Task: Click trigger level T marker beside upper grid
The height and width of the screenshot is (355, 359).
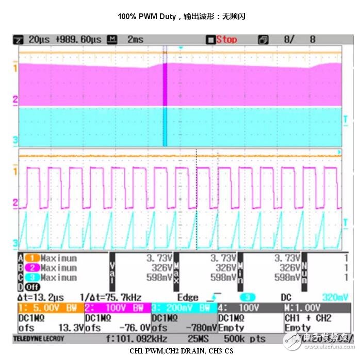Action: coord(346,120)
